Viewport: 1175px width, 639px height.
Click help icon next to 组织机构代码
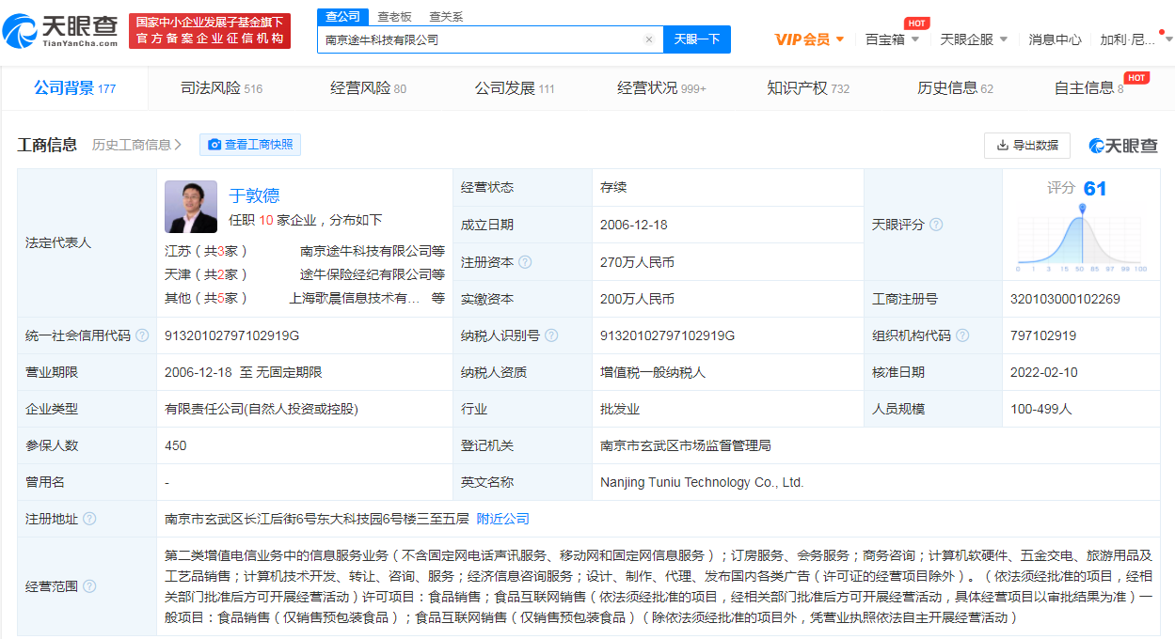962,335
